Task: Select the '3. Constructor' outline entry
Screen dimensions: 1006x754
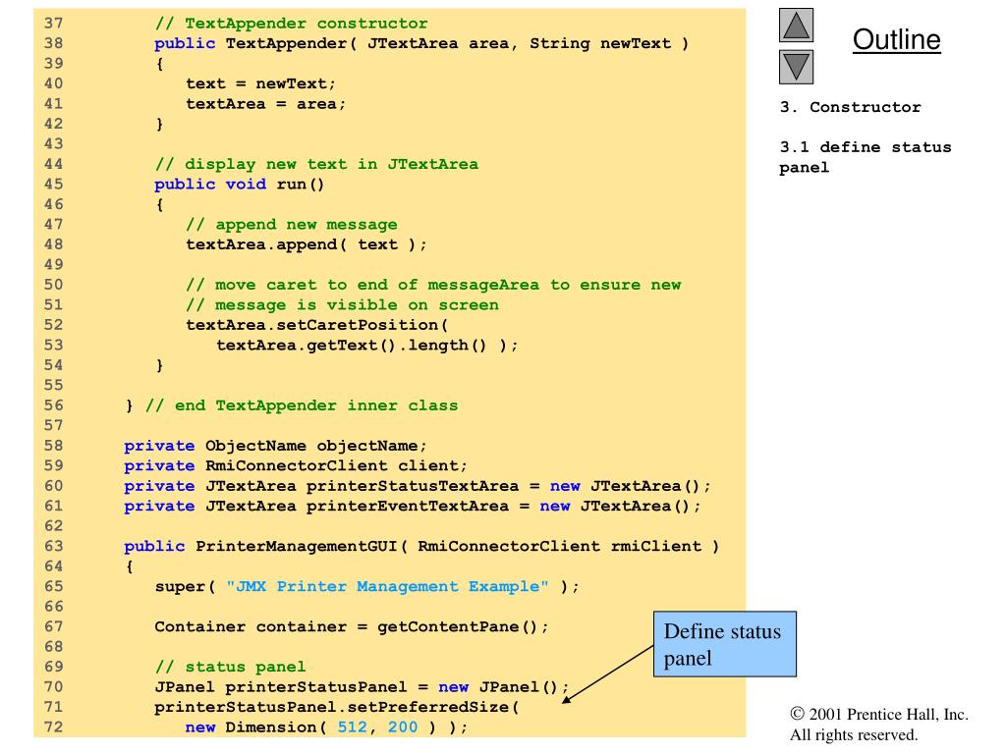Action: click(x=850, y=107)
